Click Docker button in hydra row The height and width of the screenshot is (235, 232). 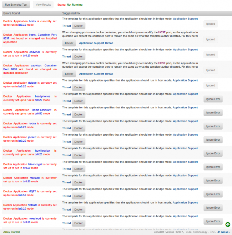coord(78,128)
